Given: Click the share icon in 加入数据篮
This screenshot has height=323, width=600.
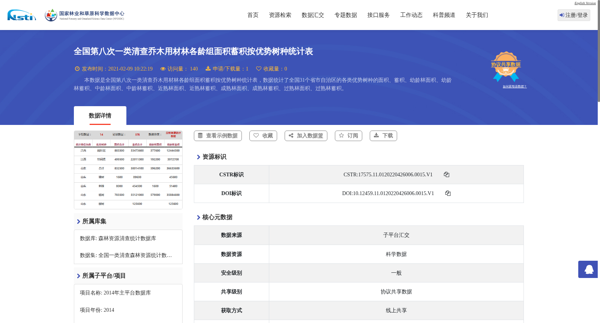Looking at the screenshot, I should [291, 135].
